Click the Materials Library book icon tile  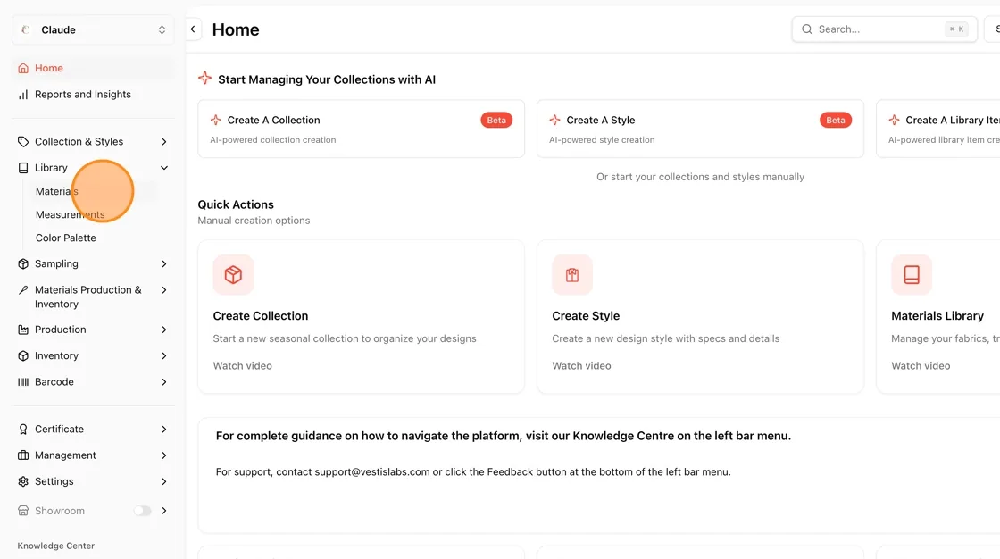(912, 275)
